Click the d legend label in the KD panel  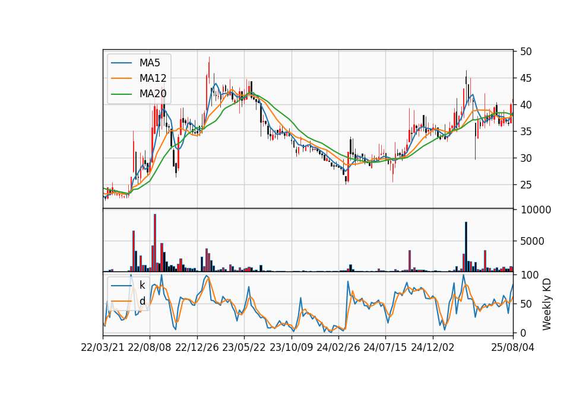pos(142,301)
